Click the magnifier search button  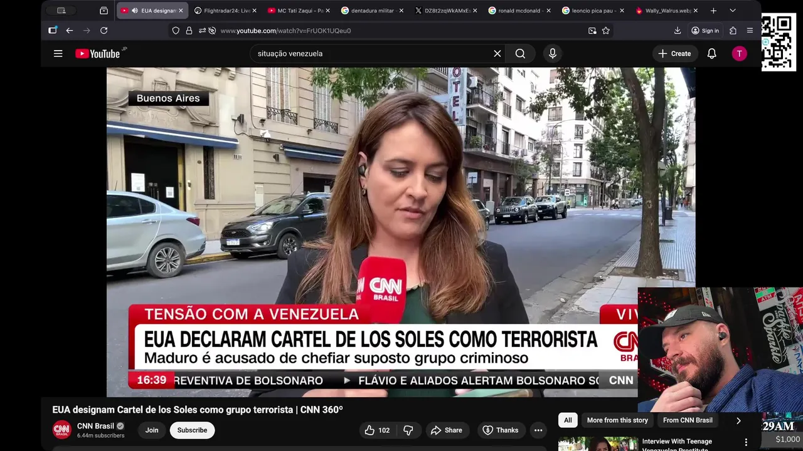[520, 54]
